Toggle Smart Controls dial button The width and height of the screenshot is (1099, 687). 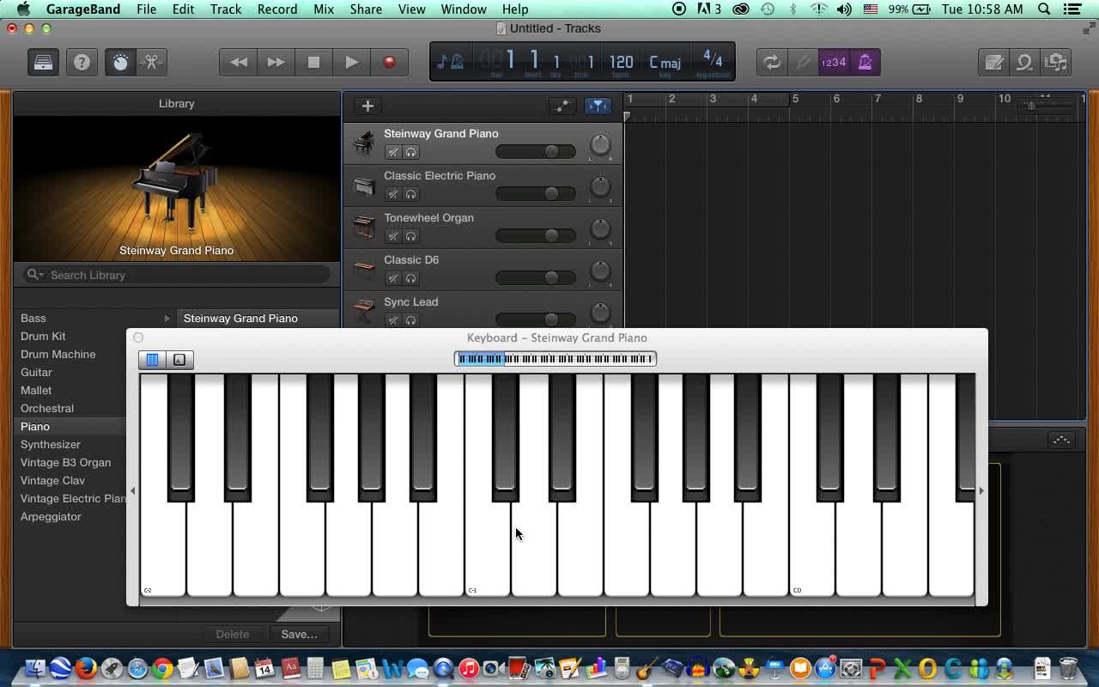click(x=121, y=62)
